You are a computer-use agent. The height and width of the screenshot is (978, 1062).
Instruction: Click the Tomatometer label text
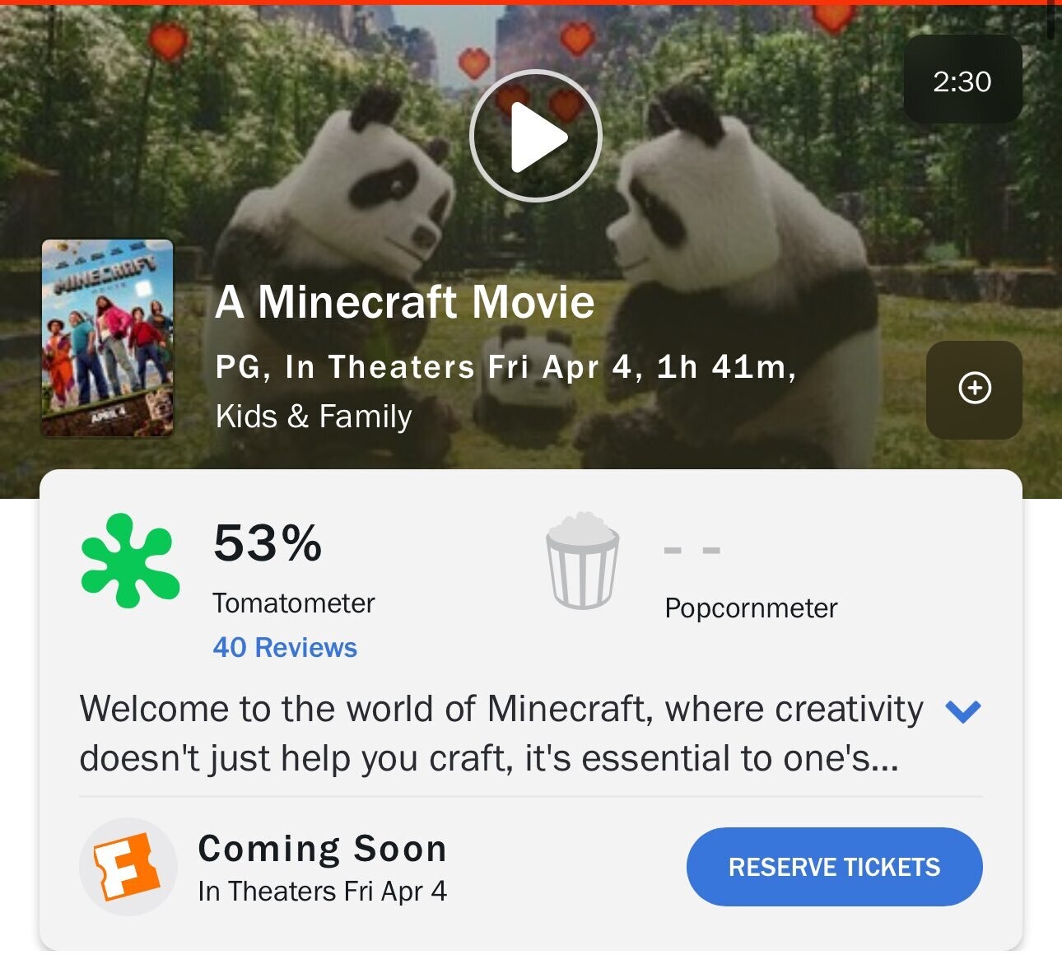pyautogui.click(x=294, y=603)
